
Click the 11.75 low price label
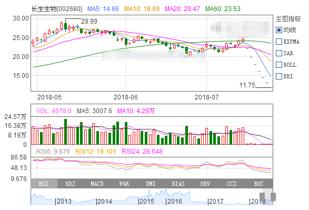247,85
